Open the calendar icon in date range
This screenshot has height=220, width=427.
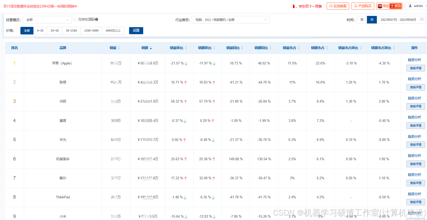(x=422, y=20)
